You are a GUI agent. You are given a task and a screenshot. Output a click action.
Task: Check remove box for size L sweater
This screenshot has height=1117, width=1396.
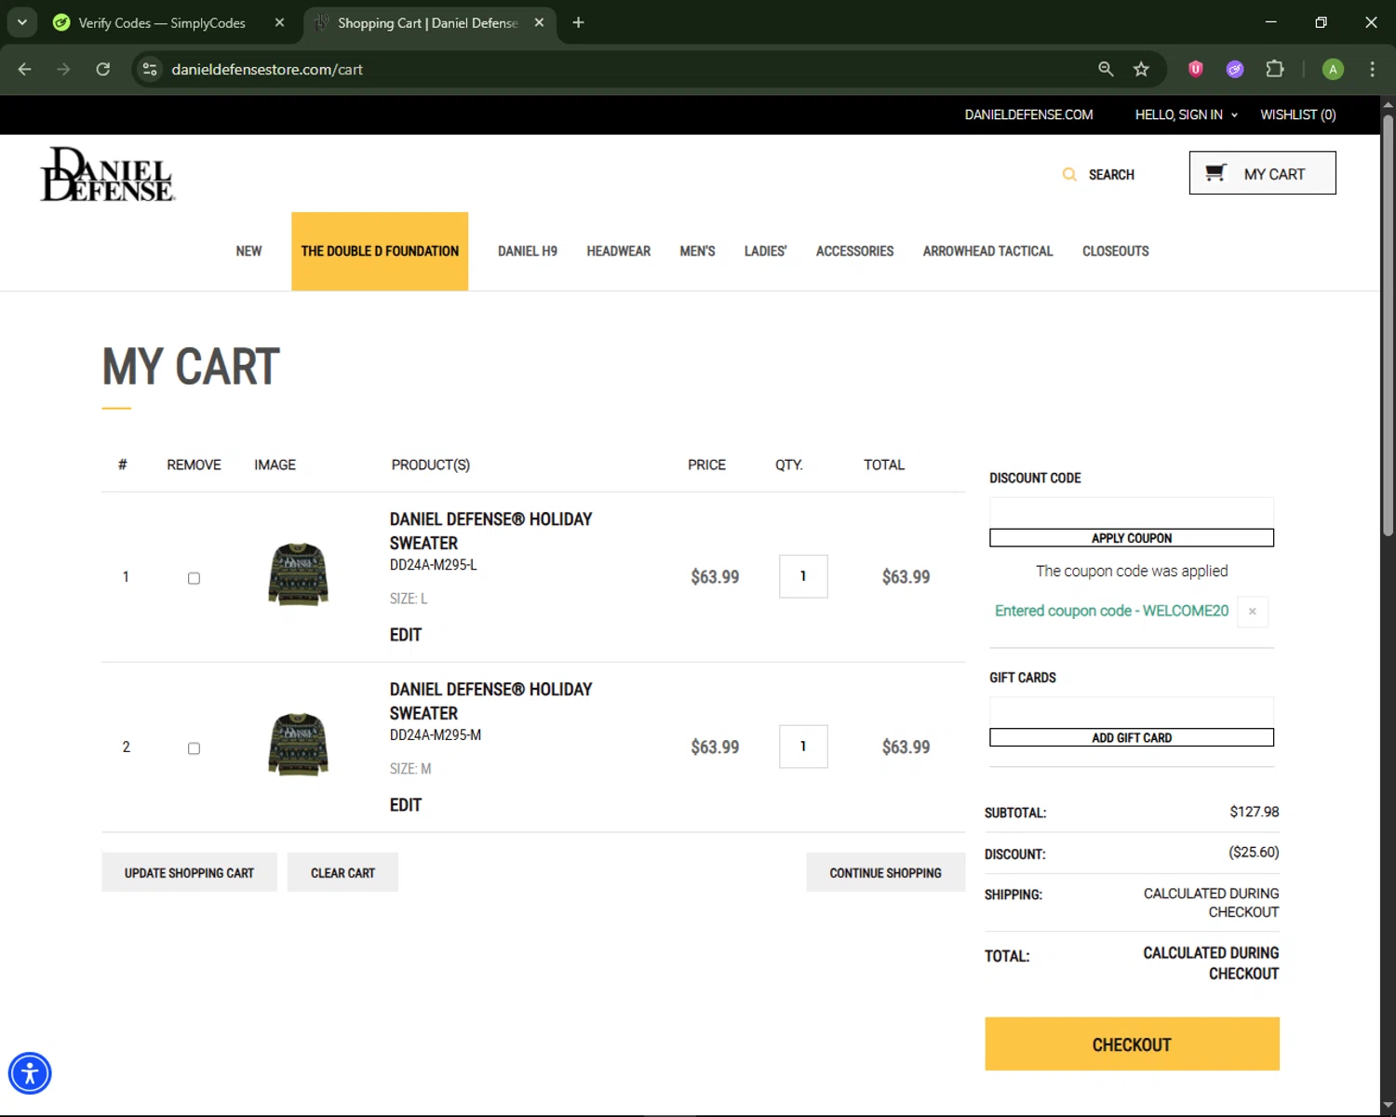[194, 578]
